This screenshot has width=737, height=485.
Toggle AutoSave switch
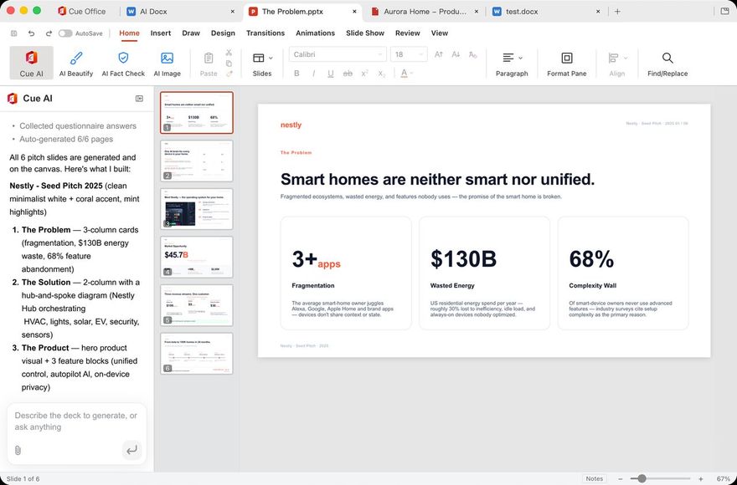[65, 33]
